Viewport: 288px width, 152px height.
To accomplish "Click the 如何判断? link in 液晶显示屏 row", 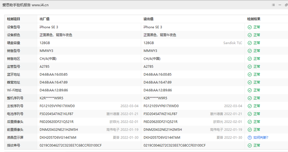I will 261,138.
